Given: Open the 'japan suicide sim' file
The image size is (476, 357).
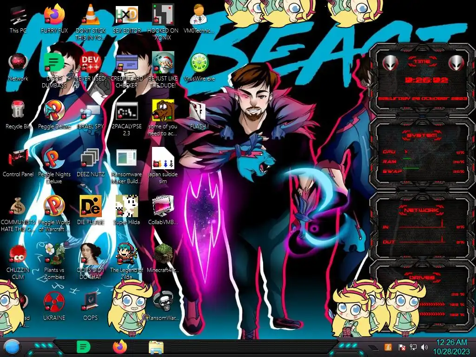Looking at the screenshot, I should coord(163,166).
